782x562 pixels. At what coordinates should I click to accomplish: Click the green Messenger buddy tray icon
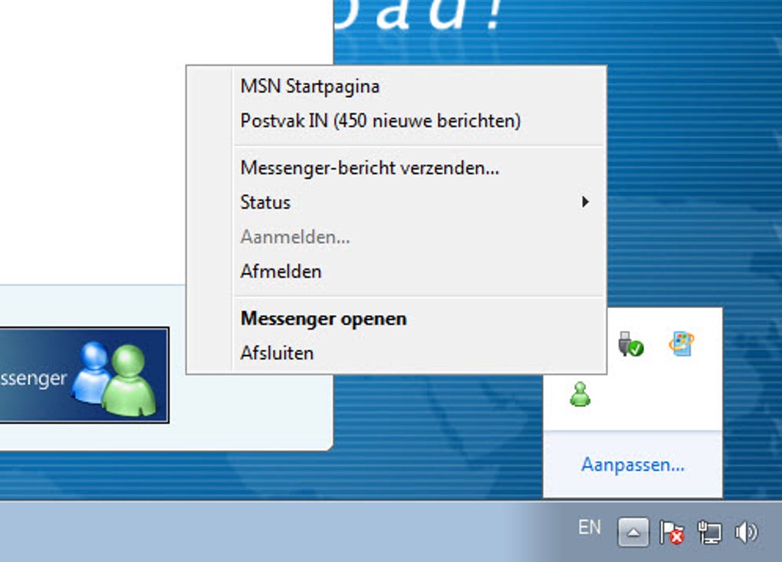click(580, 394)
